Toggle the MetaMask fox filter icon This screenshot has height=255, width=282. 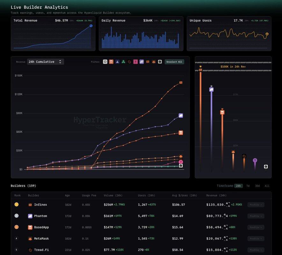coord(154,62)
